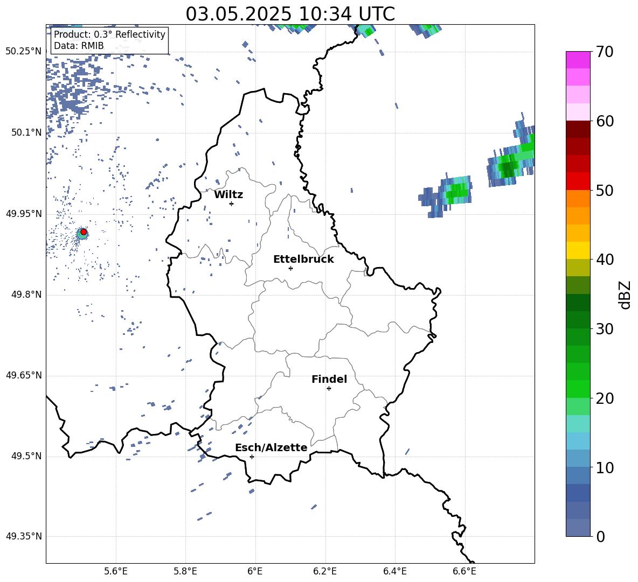Click the longitude label 5.6°E
The width and height of the screenshot is (638, 582).
click(115, 571)
